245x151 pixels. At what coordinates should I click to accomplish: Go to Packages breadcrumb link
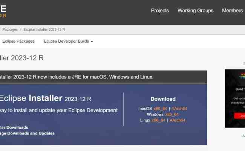click(x=10, y=29)
